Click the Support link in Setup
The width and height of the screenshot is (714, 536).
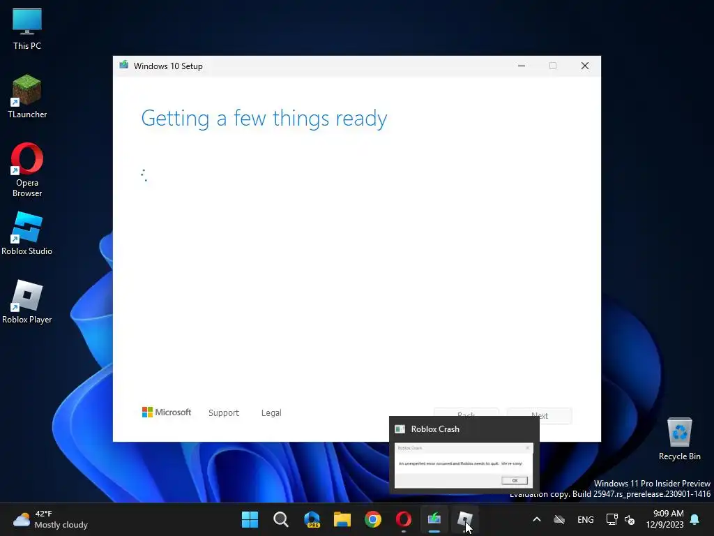click(224, 413)
